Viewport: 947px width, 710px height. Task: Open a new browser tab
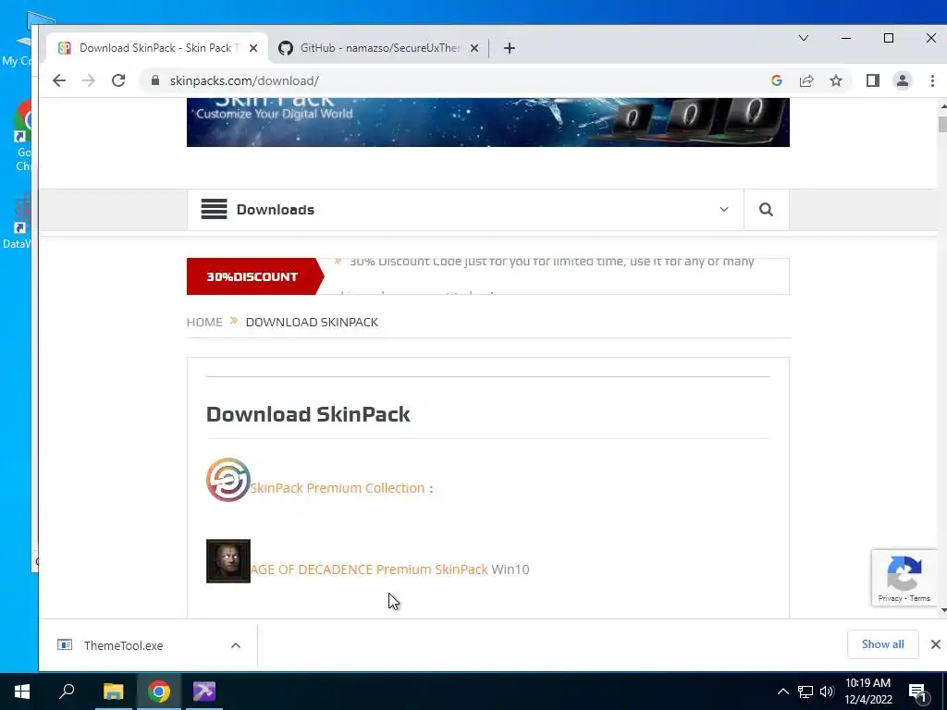pyautogui.click(x=510, y=48)
